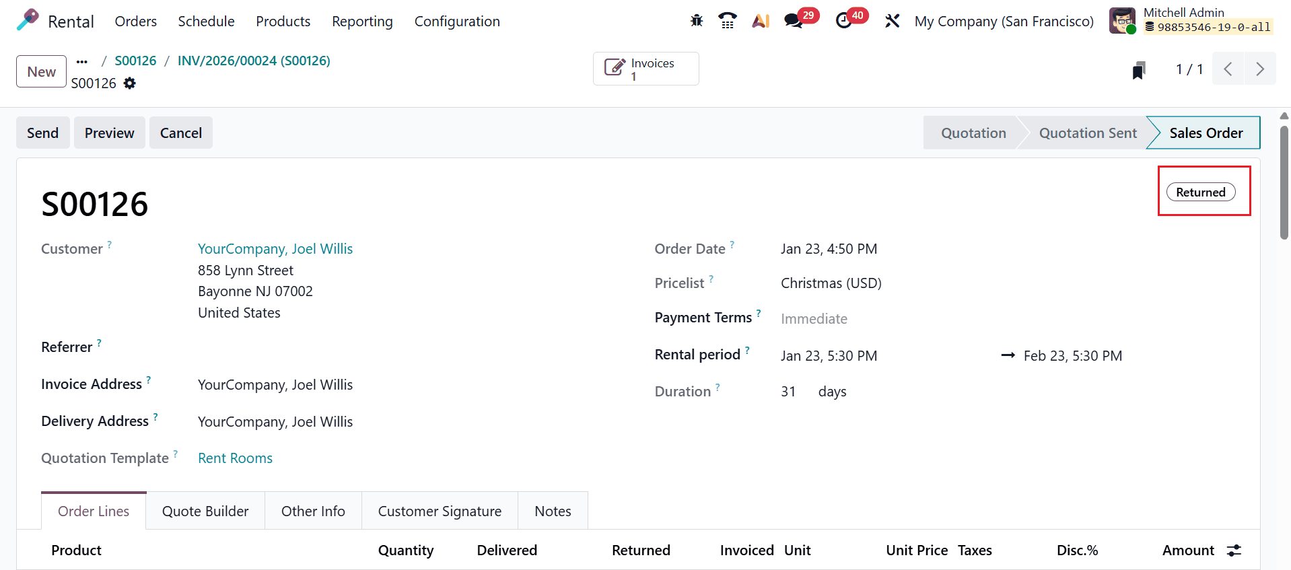Click Invoice Address field value

point(275,384)
